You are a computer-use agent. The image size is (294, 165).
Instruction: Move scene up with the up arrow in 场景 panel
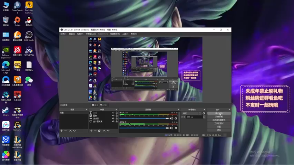pos(70,131)
